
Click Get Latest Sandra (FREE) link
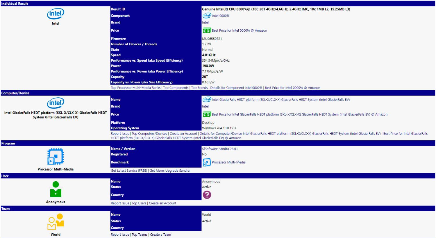pos(129,171)
